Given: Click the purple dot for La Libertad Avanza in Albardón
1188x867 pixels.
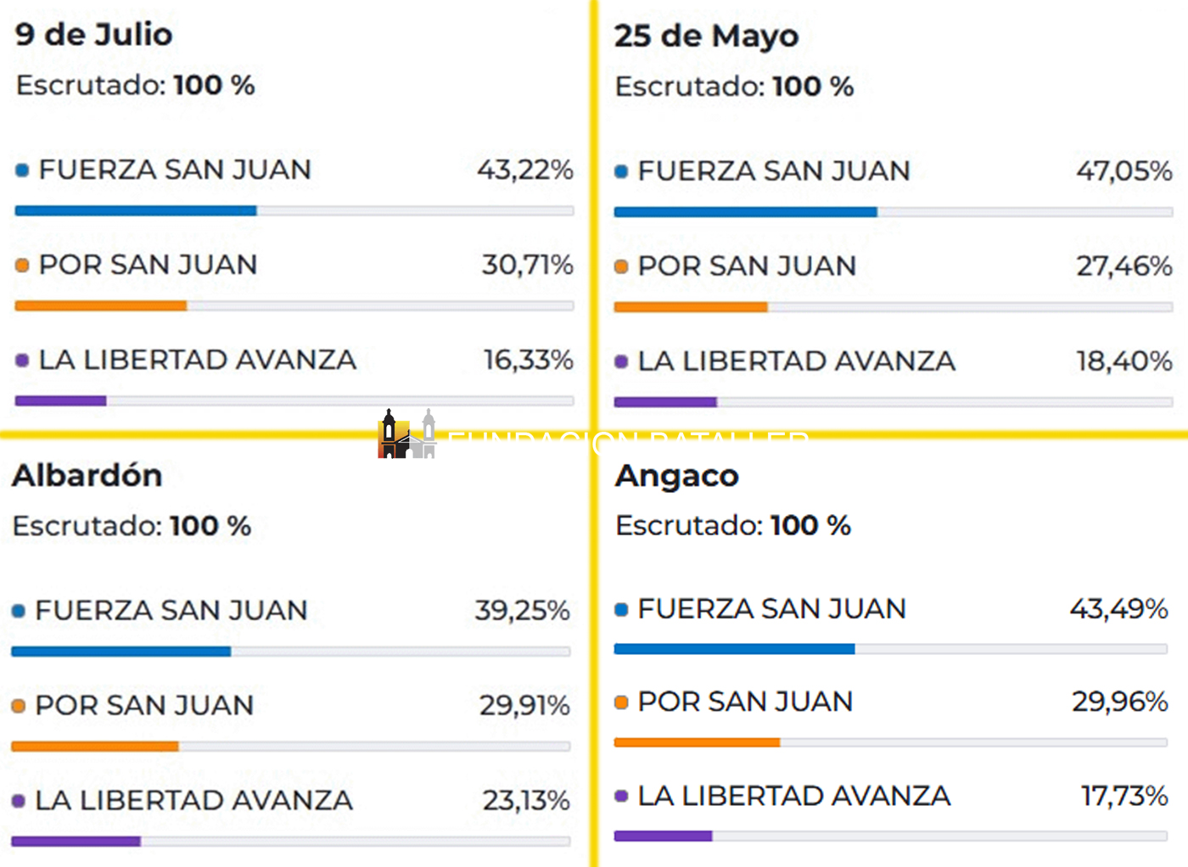Looking at the screenshot, I should [19, 801].
